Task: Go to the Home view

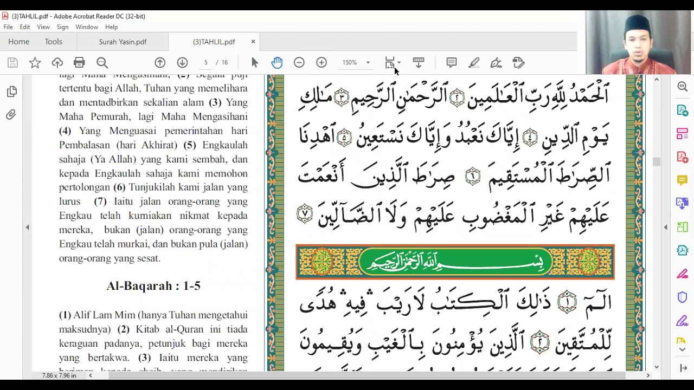Action: coord(18,42)
